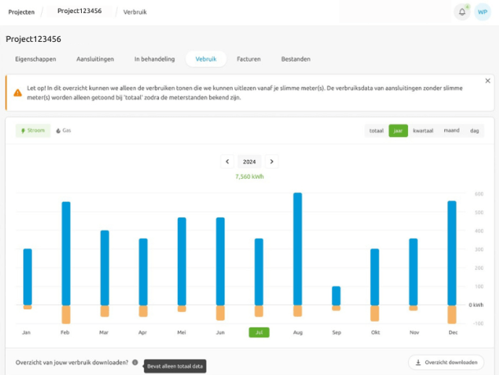Click the WP user avatar
This screenshot has width=499, height=375.
coord(483,12)
